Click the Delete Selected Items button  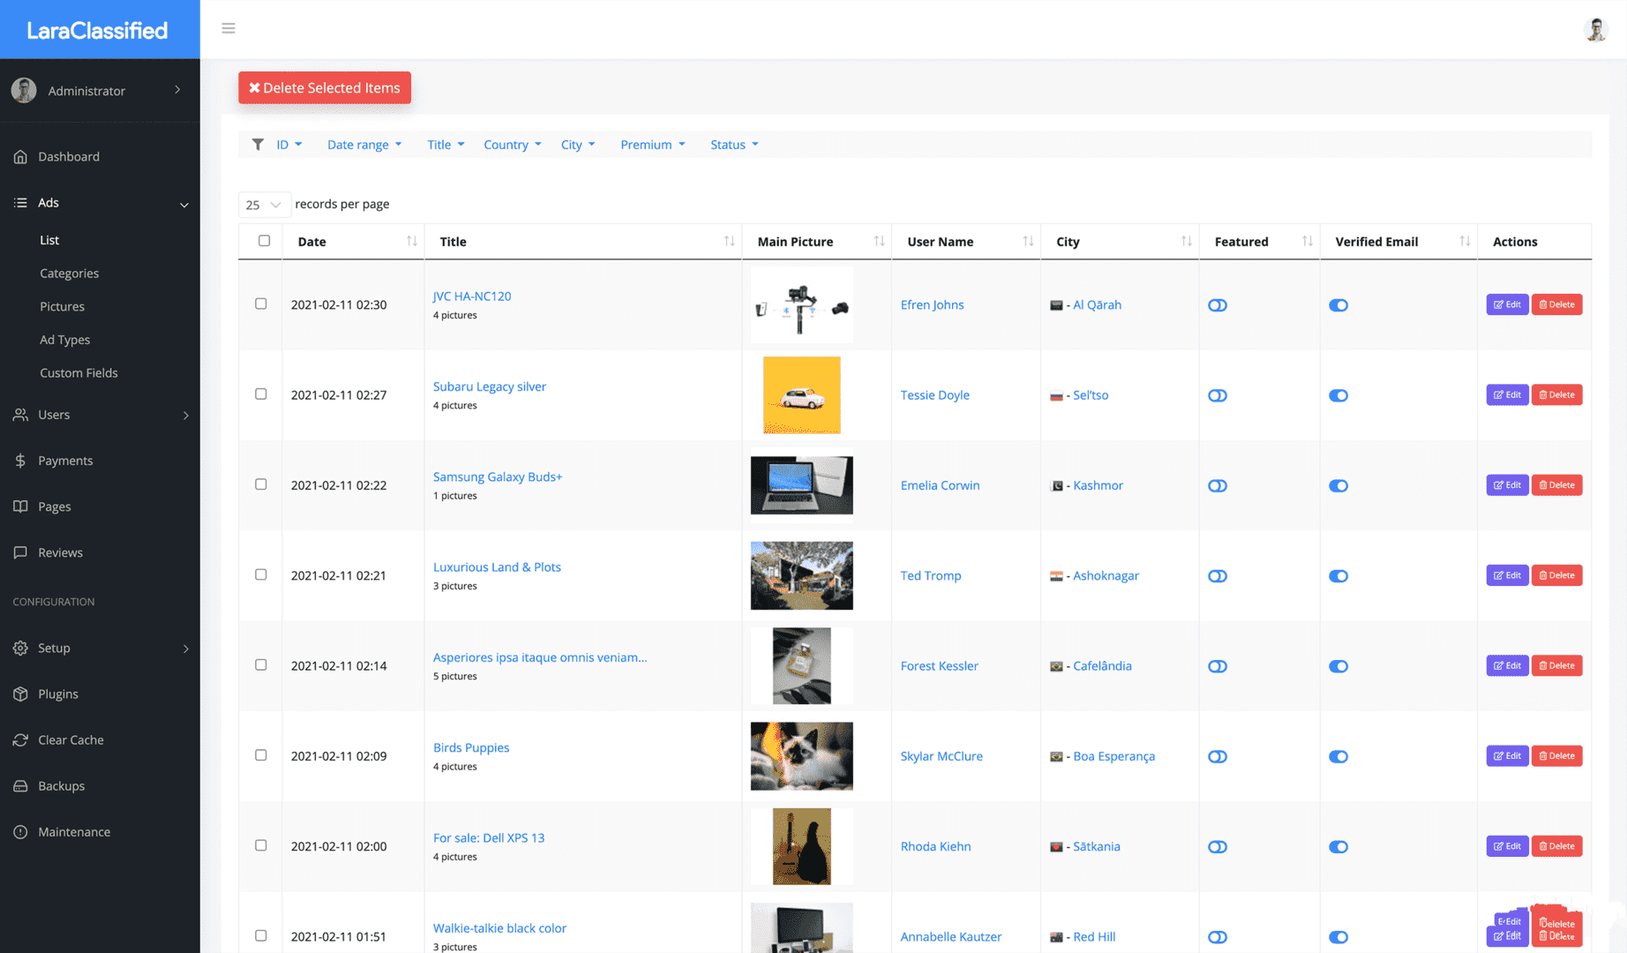325,87
